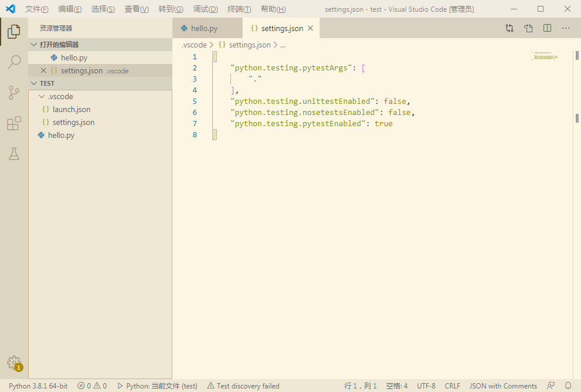Open the 帮助(H) menu
Viewport: 581px width, 392px height.
pyautogui.click(x=273, y=9)
